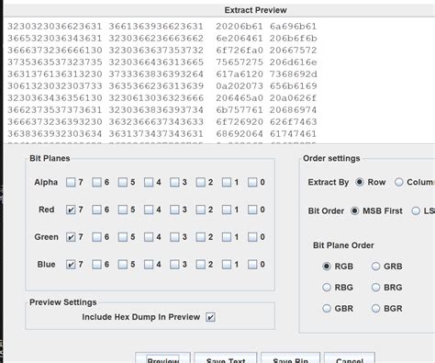Uncheck Green bit plane 7
435x363 pixels.
71,237
